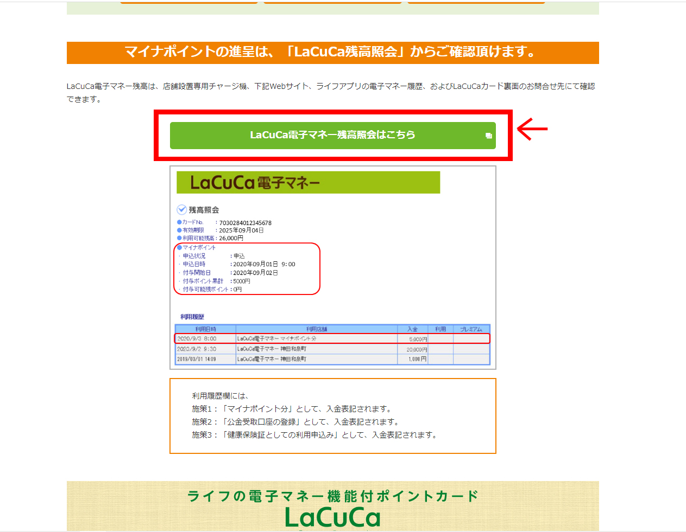Viewport: 686px width, 532px height.
Task: Click the rightmost orange button at the top
Action: pos(476,2)
